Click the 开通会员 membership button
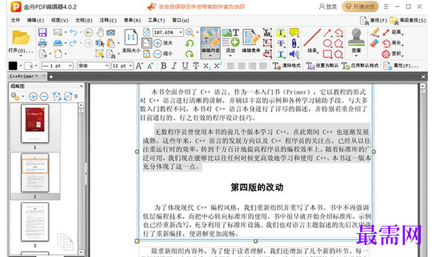The image size is (435, 257). pyautogui.click(x=360, y=6)
